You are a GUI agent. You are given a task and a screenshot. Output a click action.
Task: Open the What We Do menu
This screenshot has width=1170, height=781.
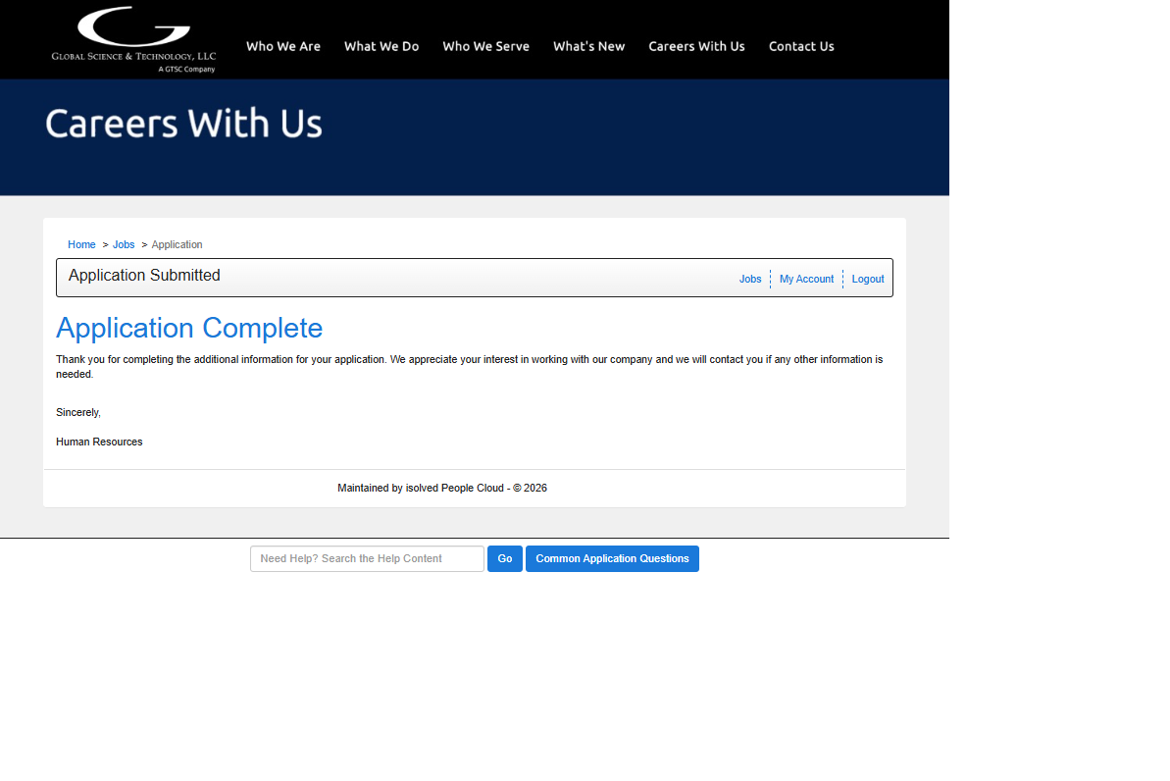[x=381, y=46]
